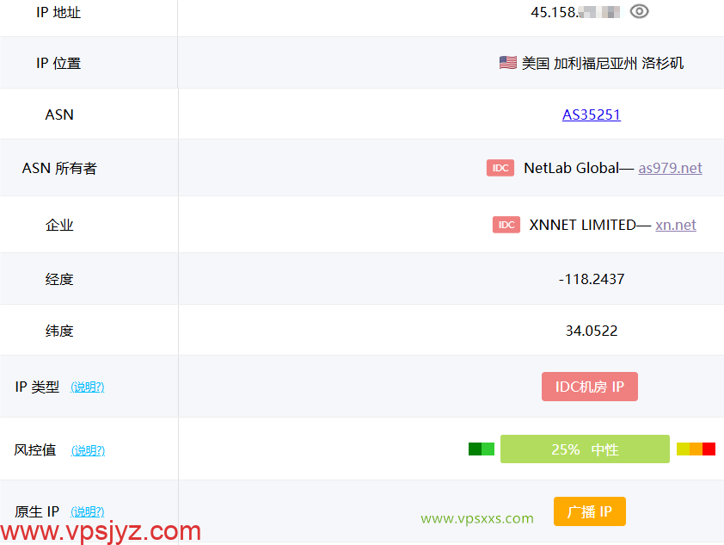The width and height of the screenshot is (724, 545).
Task: Click the IDC badge beside NetLab Global
Action: [500, 168]
